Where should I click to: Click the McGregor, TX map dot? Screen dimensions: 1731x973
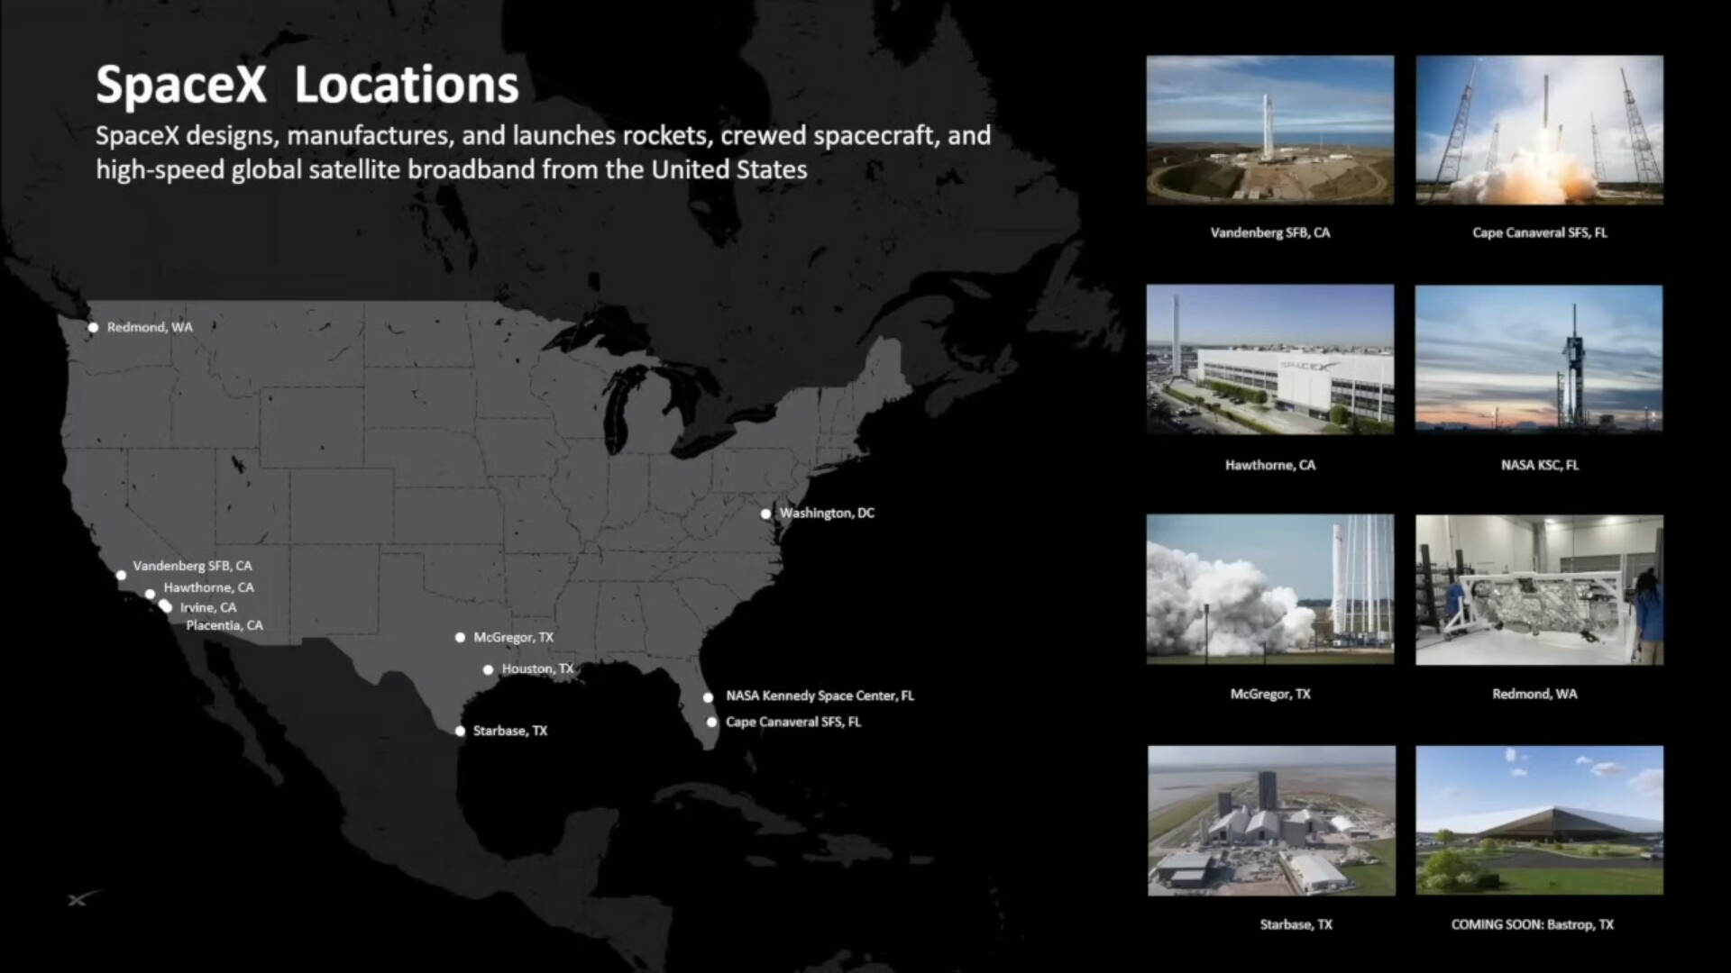click(x=460, y=637)
